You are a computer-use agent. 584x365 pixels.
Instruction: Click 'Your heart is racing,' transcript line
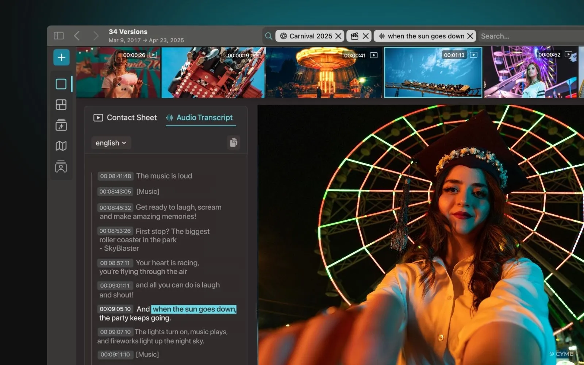pos(167,263)
